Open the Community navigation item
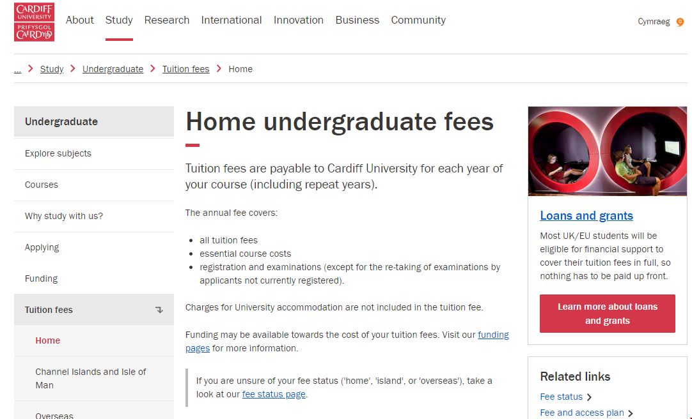 (x=418, y=20)
